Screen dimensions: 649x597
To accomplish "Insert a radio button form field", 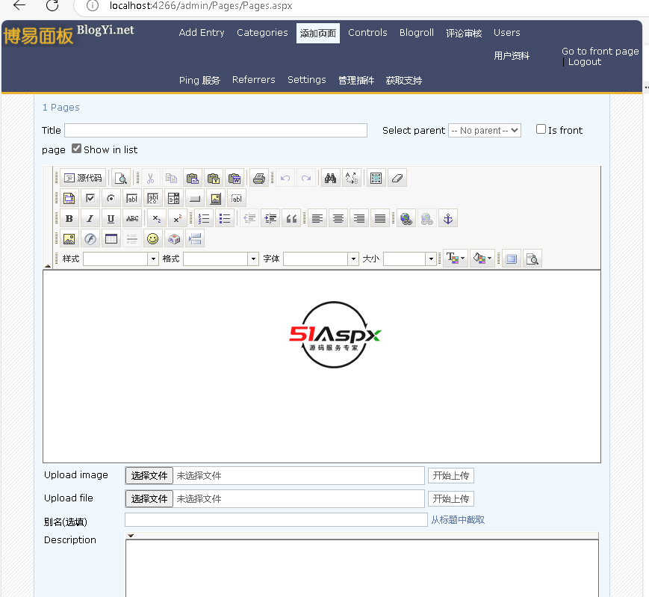I will 111,198.
